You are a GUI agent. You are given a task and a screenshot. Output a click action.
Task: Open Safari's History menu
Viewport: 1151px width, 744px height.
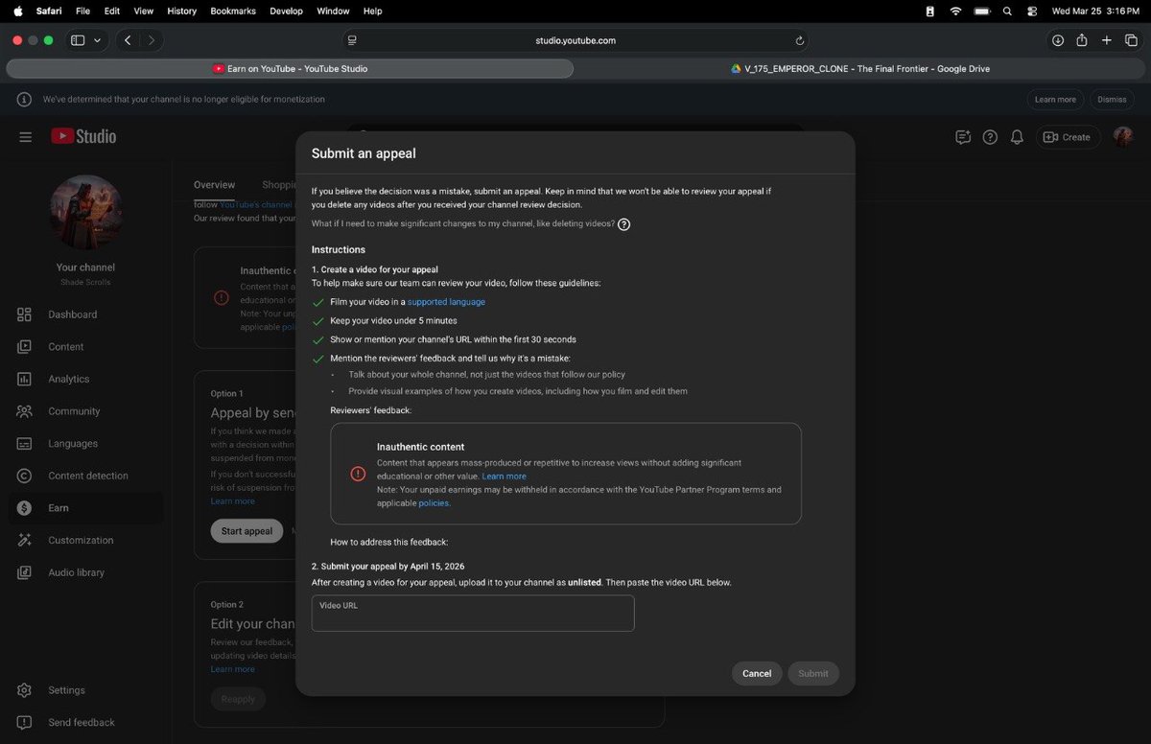point(181,12)
